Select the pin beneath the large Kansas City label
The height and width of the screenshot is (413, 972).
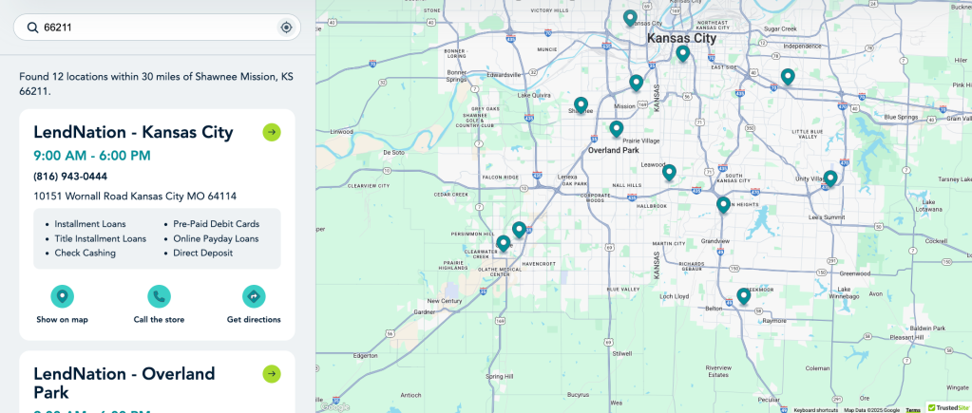pos(682,53)
